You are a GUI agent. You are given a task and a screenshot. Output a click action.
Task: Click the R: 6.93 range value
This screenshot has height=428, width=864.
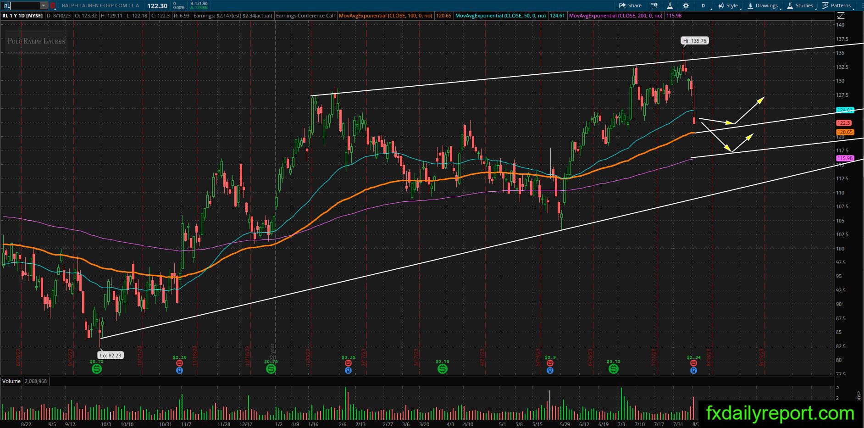[182, 16]
